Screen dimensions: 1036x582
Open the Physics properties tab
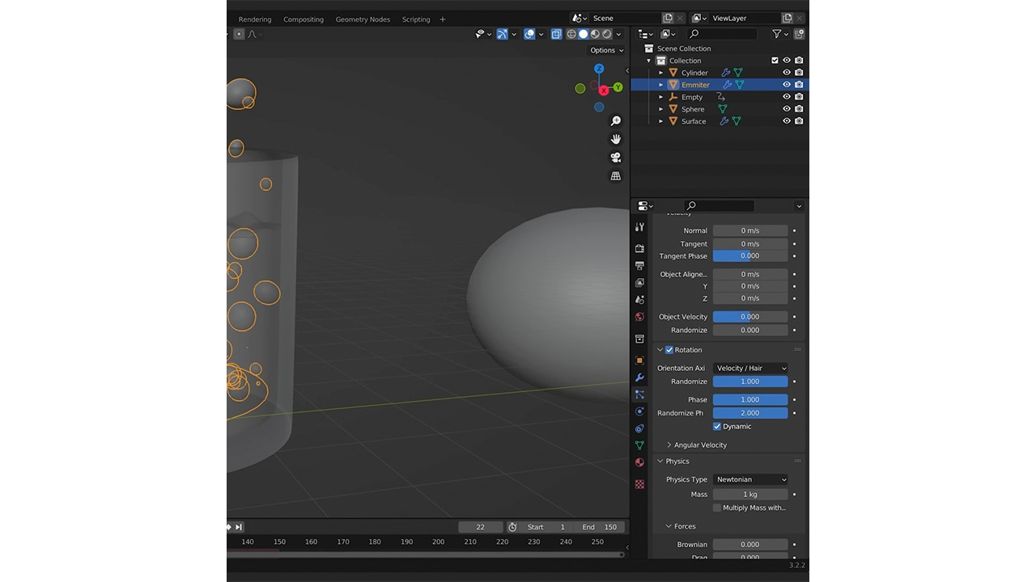[639, 411]
